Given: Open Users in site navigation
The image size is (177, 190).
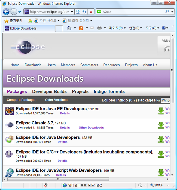Looking at the screenshot, I should click(51, 65).
